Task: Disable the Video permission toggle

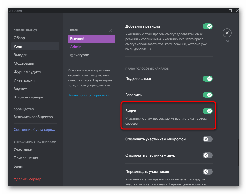Action: [x=207, y=111]
